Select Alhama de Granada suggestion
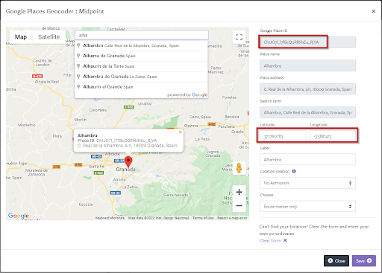The image size is (382, 273). (141, 56)
